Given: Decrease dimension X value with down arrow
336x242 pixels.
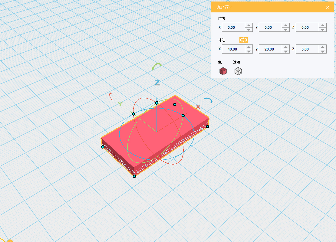Looking at the screenshot, I should pyautogui.click(x=249, y=51).
